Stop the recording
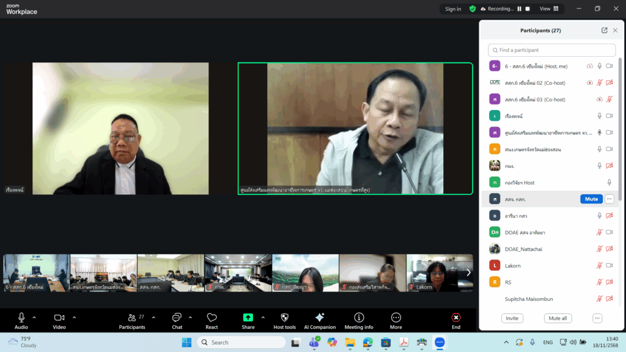The height and width of the screenshot is (352, 626). (x=528, y=9)
